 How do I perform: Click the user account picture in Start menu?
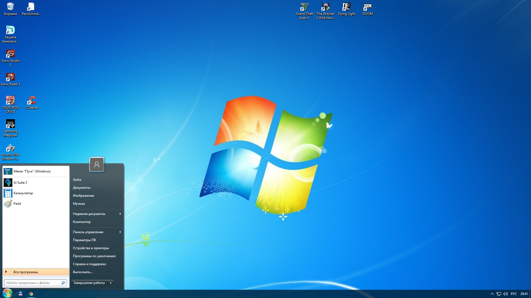97,164
